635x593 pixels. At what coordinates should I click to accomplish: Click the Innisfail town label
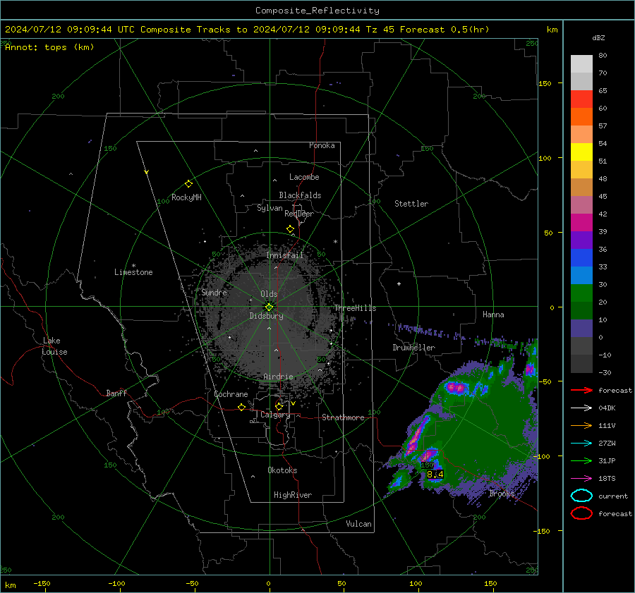(x=284, y=255)
